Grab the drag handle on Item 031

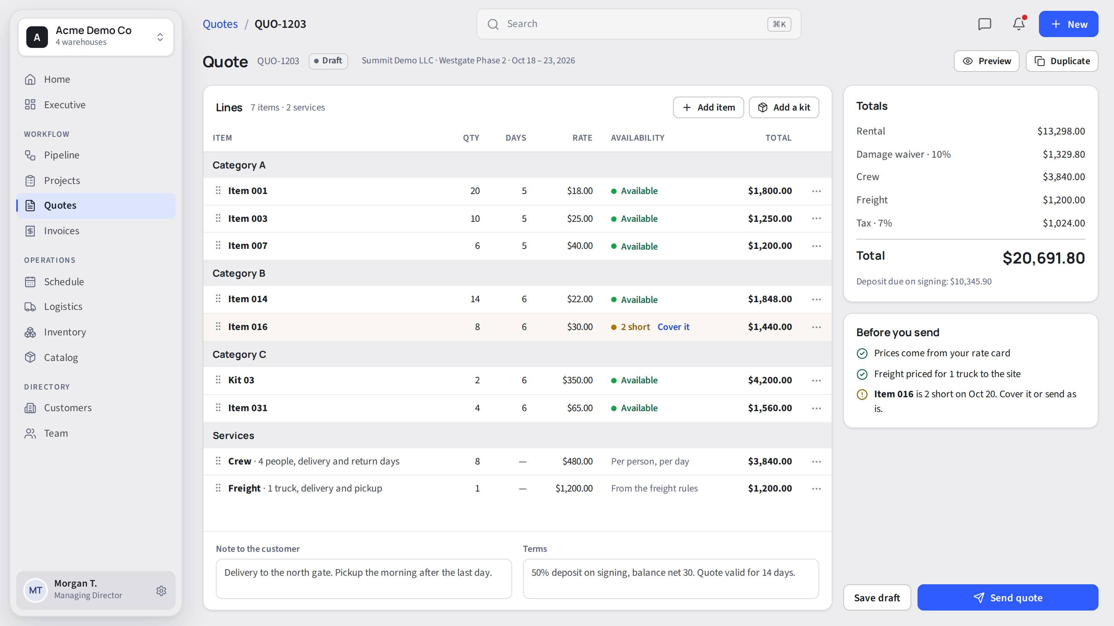point(218,407)
